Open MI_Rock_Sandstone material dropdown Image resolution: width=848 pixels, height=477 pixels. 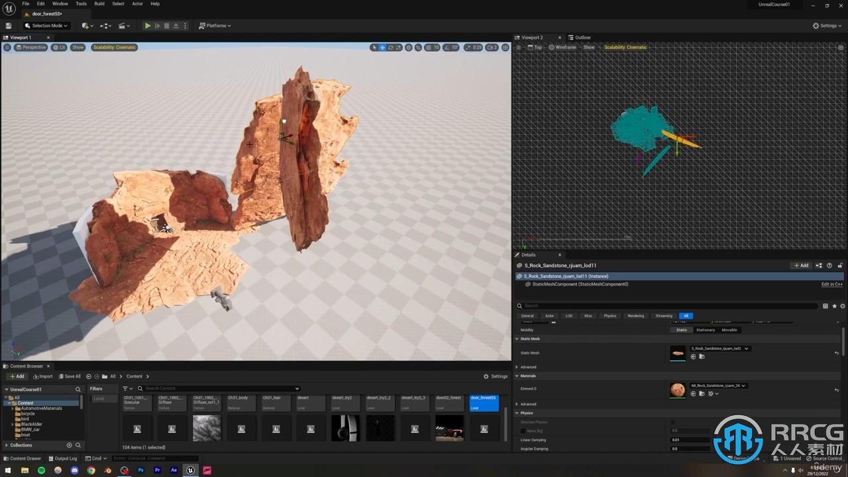tap(719, 386)
